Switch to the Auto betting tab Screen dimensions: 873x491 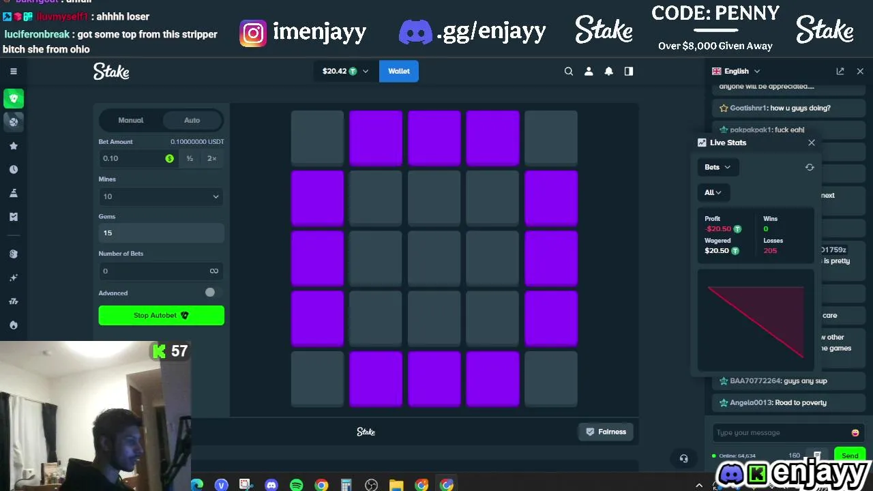click(192, 120)
